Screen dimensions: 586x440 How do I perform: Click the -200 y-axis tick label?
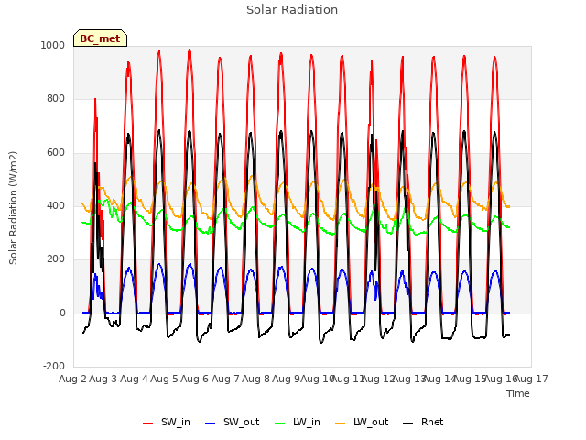54,366
